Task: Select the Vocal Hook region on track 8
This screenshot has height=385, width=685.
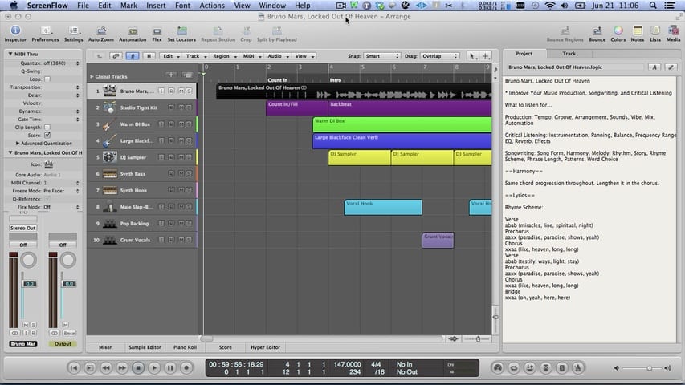Action: pos(383,207)
